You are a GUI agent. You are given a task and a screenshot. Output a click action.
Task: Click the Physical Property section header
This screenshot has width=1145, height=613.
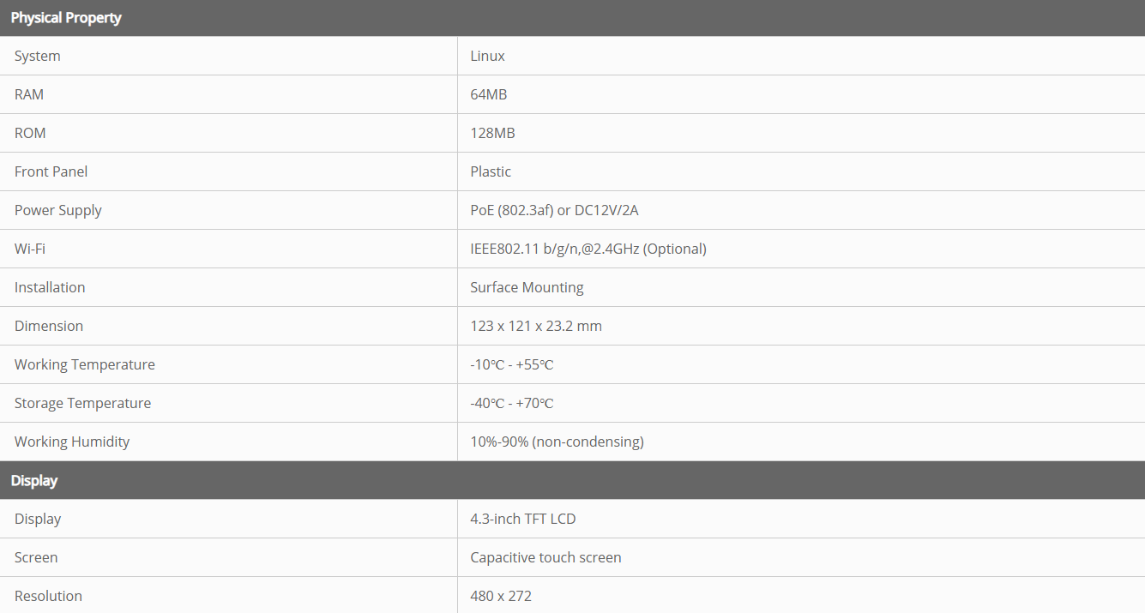(x=66, y=18)
